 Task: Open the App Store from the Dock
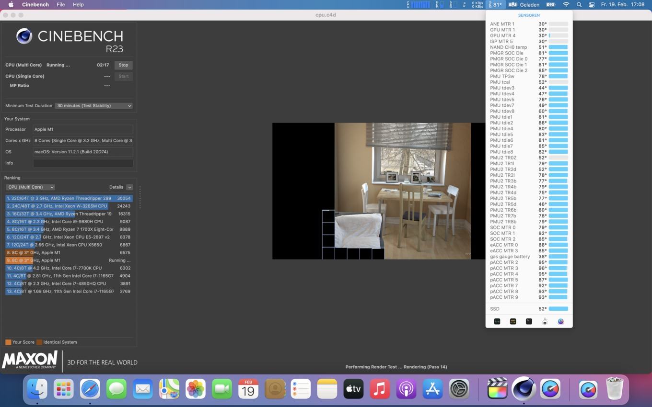pyautogui.click(x=432, y=389)
